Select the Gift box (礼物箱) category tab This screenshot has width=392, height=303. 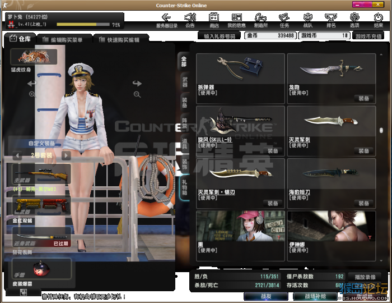[184, 187]
